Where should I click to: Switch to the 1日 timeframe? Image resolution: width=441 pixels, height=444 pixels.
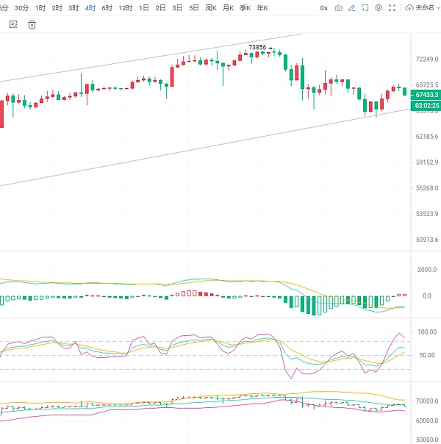click(x=143, y=8)
